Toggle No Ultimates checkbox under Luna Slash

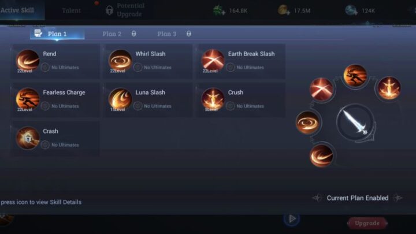pos(138,106)
